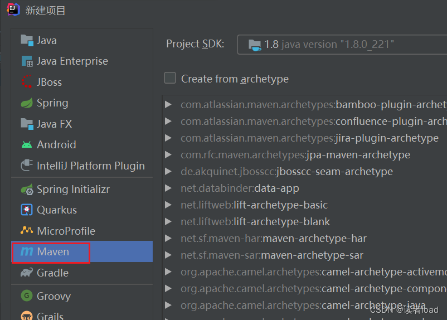447x320 pixels.
Task: Expand the lift-archetype-basic entry
Action: 168,205
